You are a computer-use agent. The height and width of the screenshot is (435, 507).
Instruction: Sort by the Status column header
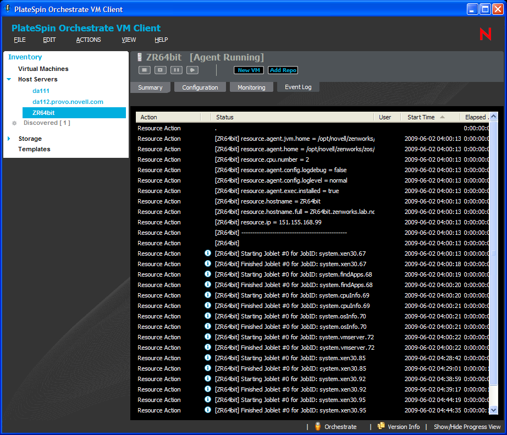point(293,117)
